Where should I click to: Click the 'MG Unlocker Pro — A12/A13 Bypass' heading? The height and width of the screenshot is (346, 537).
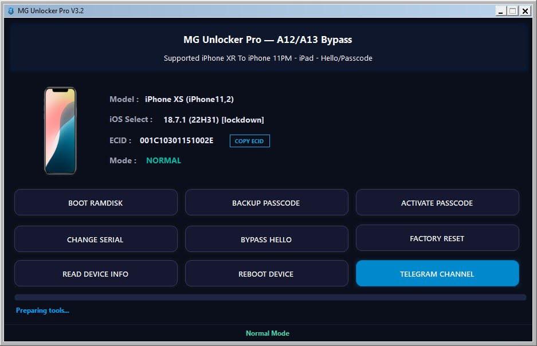268,40
